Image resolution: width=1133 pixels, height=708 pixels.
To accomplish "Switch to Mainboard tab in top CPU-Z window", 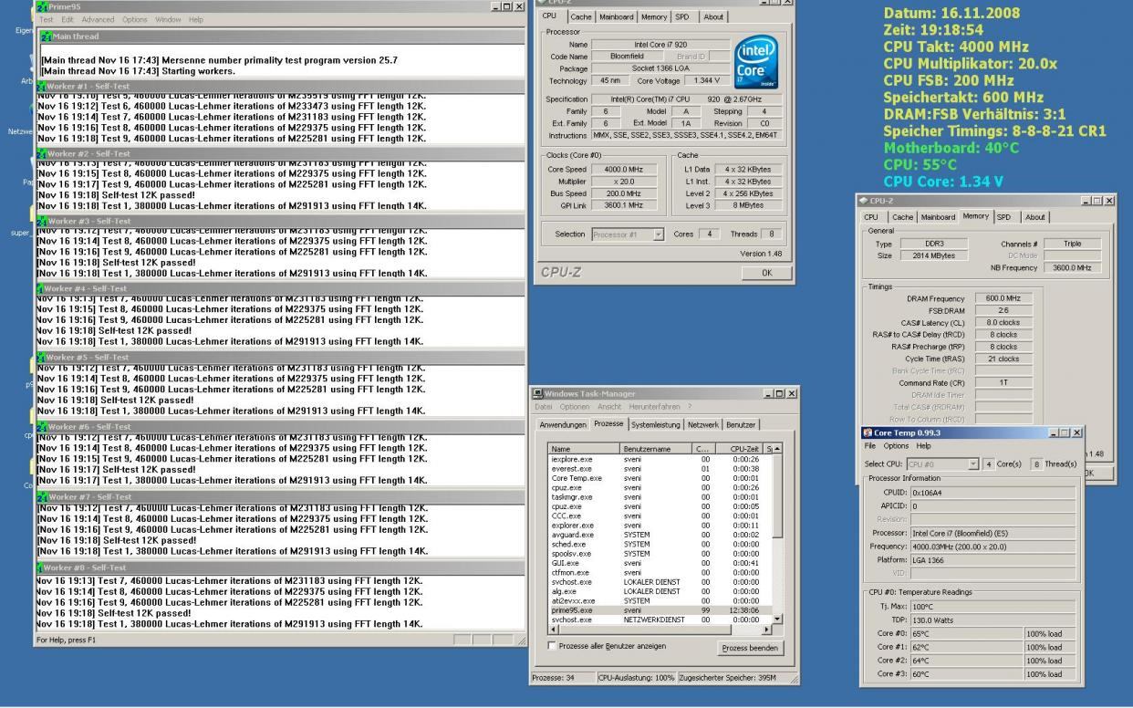I will click(616, 16).
